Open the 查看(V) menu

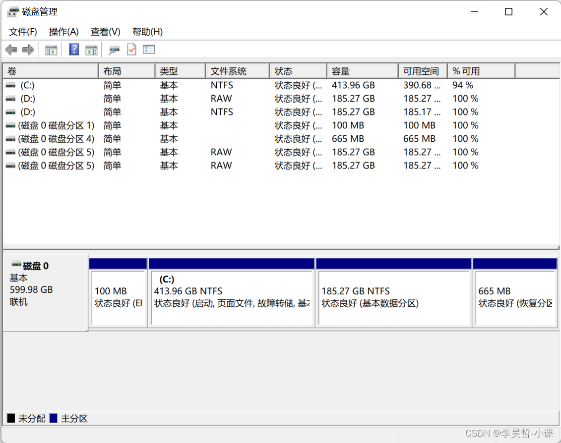(x=105, y=32)
